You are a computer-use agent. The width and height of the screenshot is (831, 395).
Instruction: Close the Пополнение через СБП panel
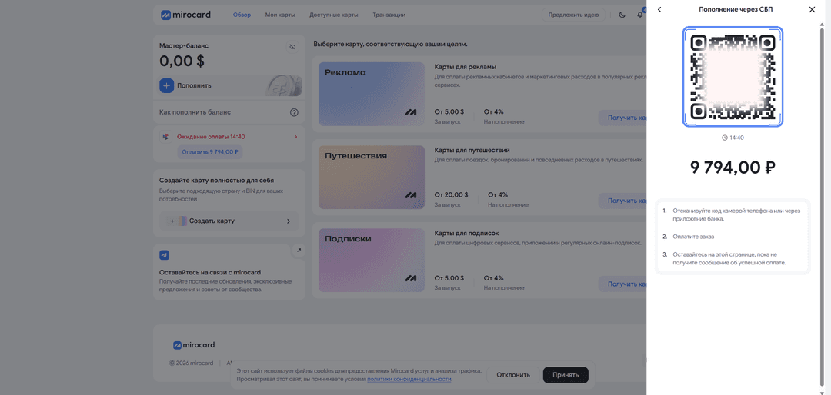[812, 9]
